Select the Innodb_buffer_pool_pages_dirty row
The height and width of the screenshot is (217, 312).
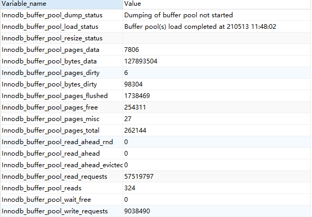(155, 73)
